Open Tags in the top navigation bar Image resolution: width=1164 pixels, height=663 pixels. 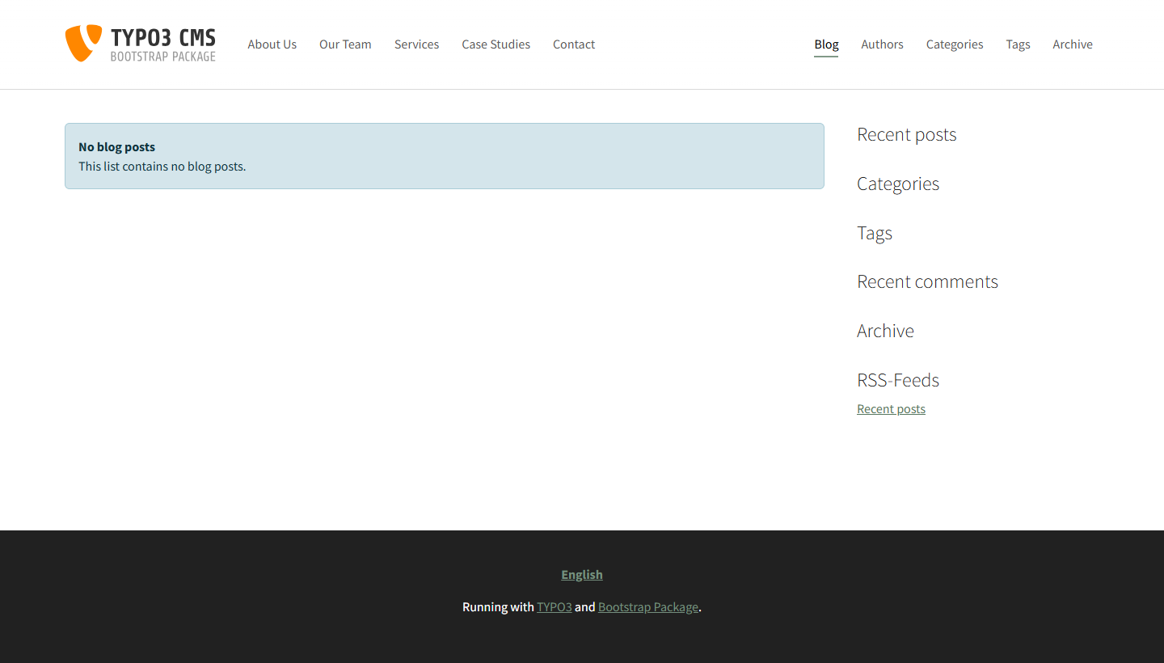1018,44
